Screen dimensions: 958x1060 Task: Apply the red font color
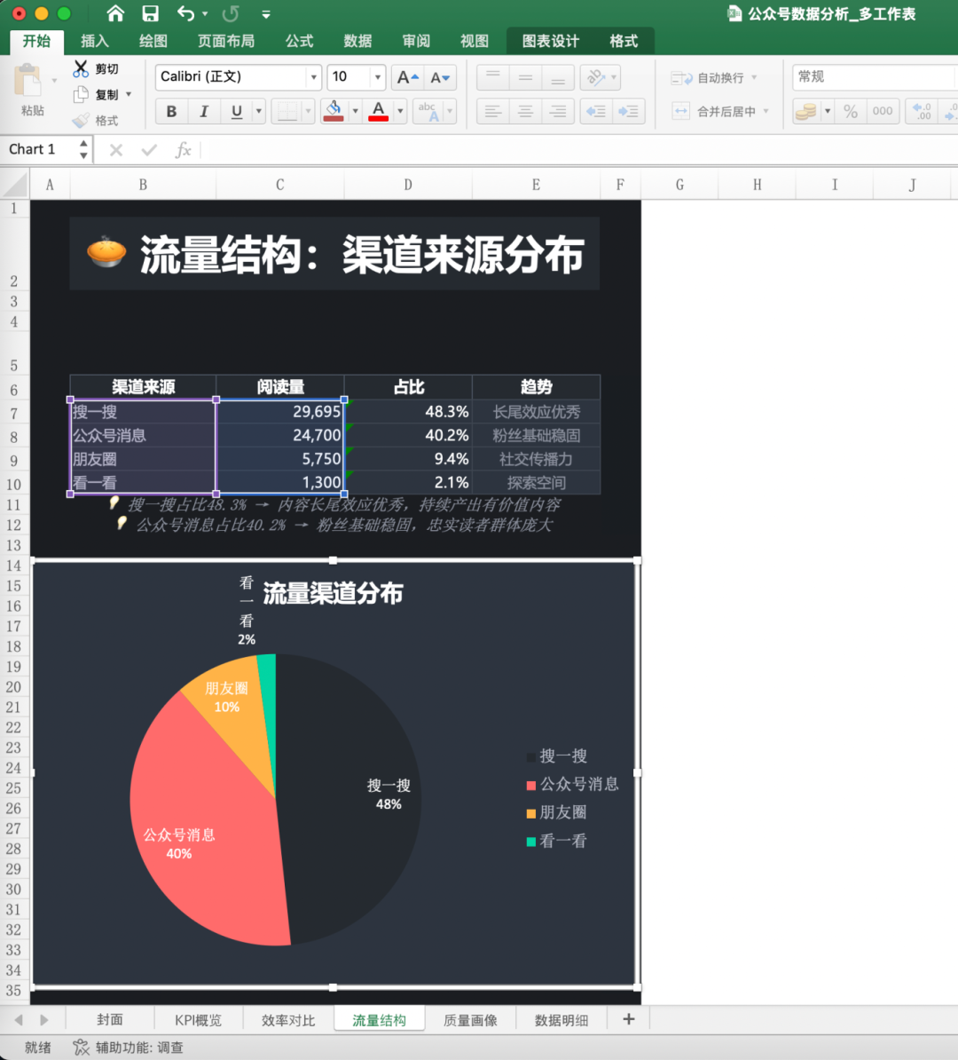coord(379,111)
